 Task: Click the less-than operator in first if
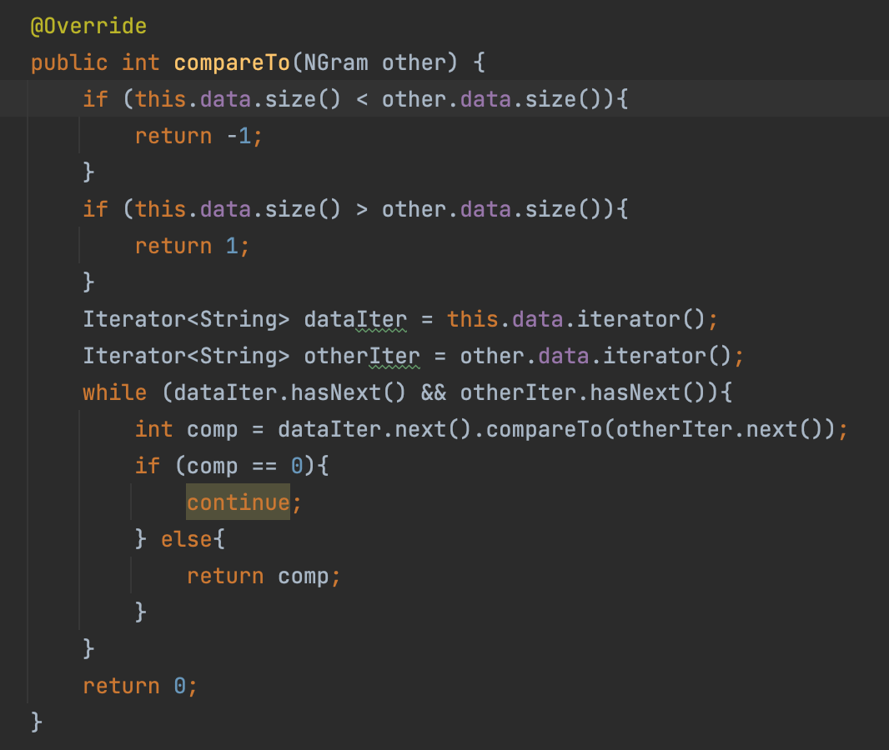[362, 99]
